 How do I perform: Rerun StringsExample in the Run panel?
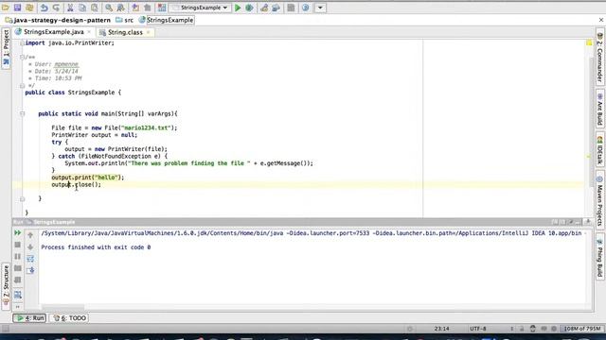17,233
